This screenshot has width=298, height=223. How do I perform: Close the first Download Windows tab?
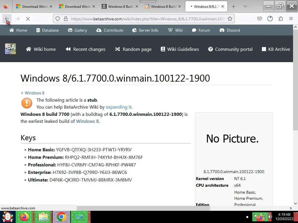click(51, 6)
